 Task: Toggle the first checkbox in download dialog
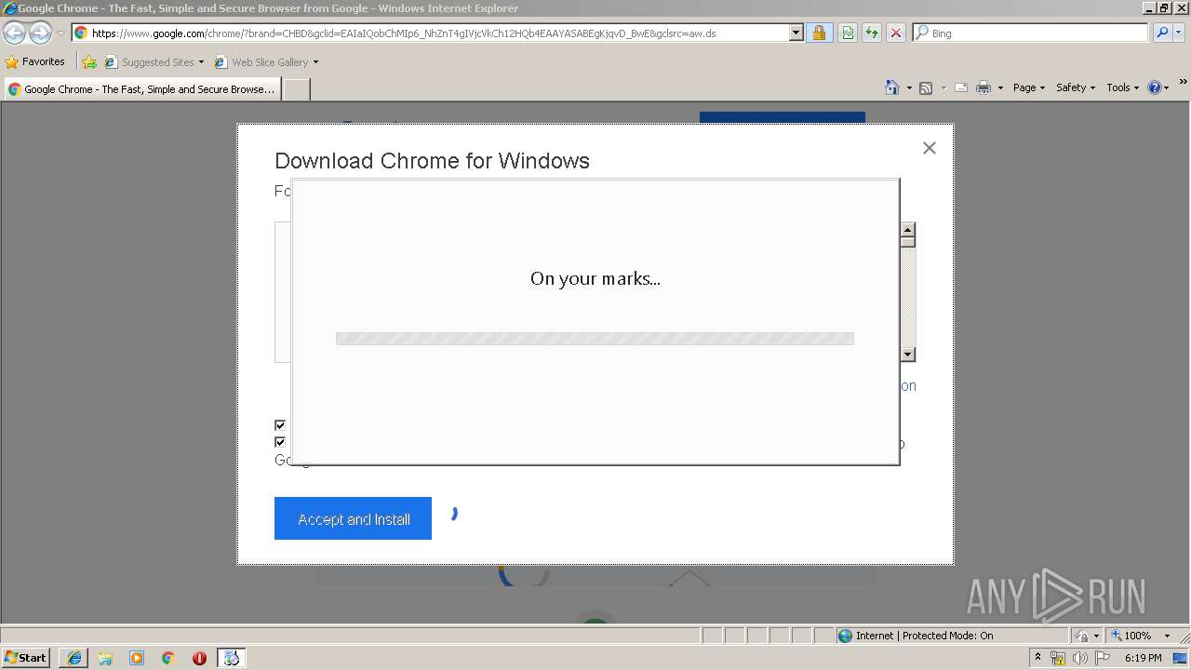(280, 425)
